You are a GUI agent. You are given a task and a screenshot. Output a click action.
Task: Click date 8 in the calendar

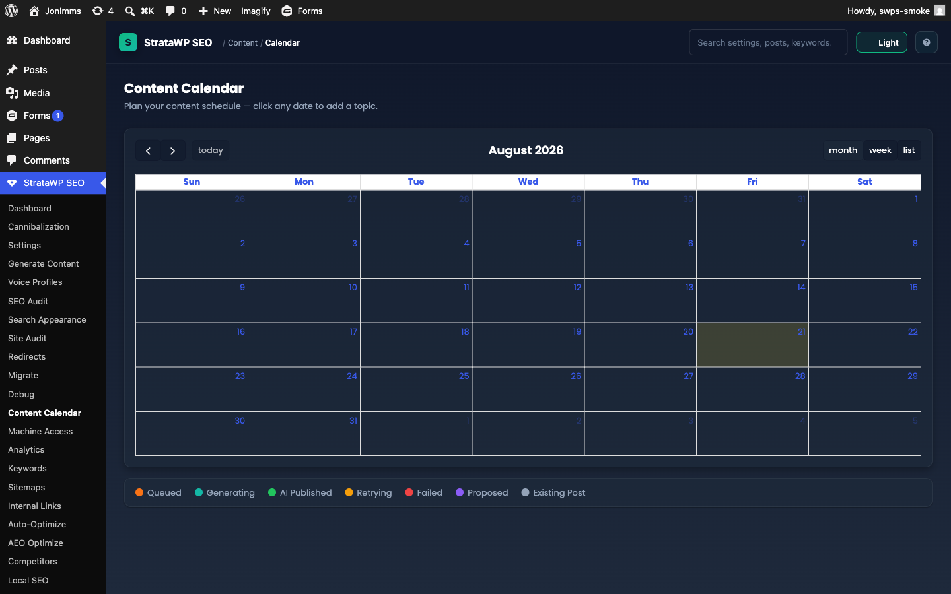tap(915, 243)
